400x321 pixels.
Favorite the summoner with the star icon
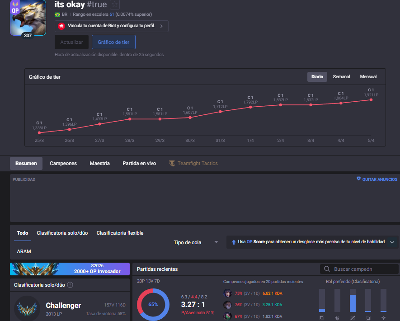114,5
